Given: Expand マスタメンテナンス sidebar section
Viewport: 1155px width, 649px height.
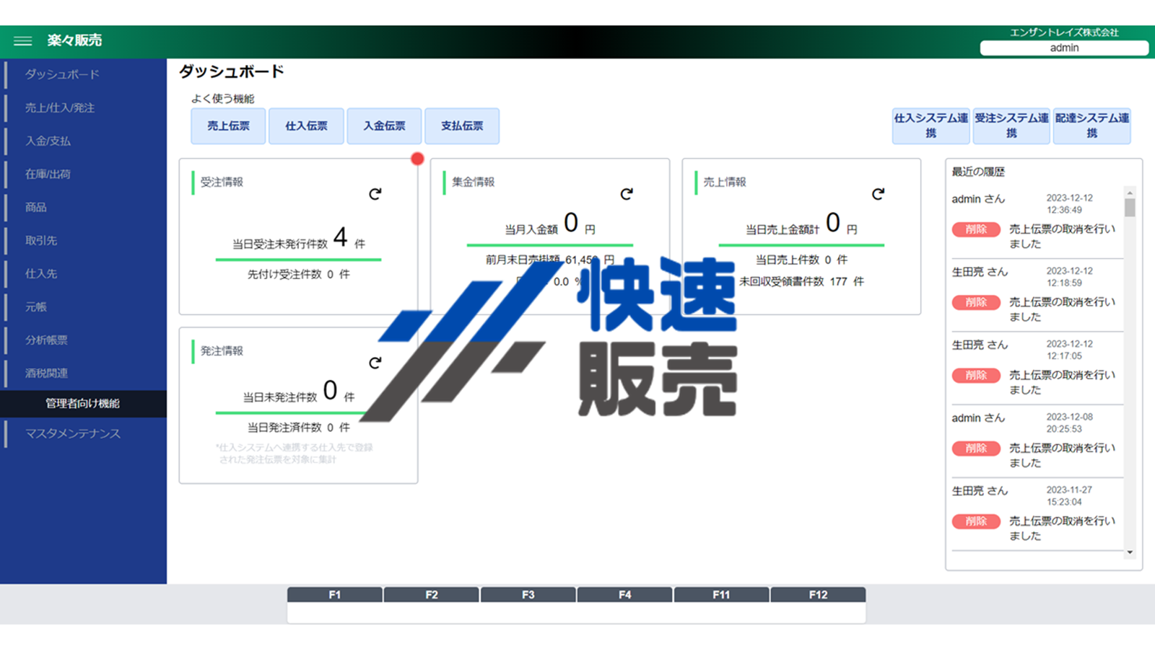Looking at the screenshot, I should click(72, 433).
